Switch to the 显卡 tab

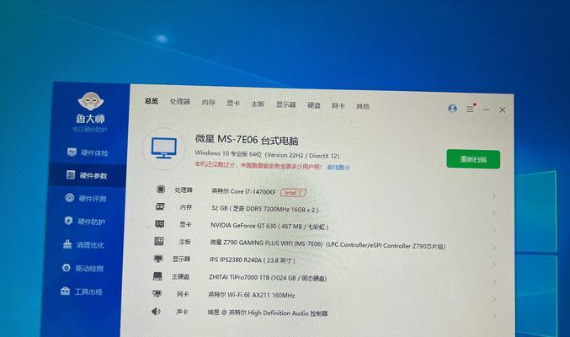(233, 104)
